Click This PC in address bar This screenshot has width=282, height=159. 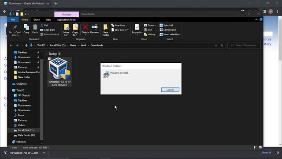point(41,45)
